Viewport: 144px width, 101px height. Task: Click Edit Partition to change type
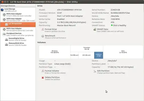click(x=109, y=72)
